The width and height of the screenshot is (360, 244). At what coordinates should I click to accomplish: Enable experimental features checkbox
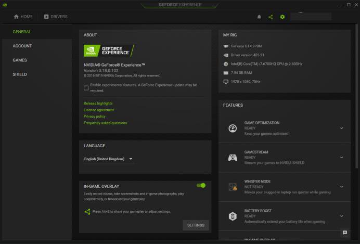coord(86,88)
